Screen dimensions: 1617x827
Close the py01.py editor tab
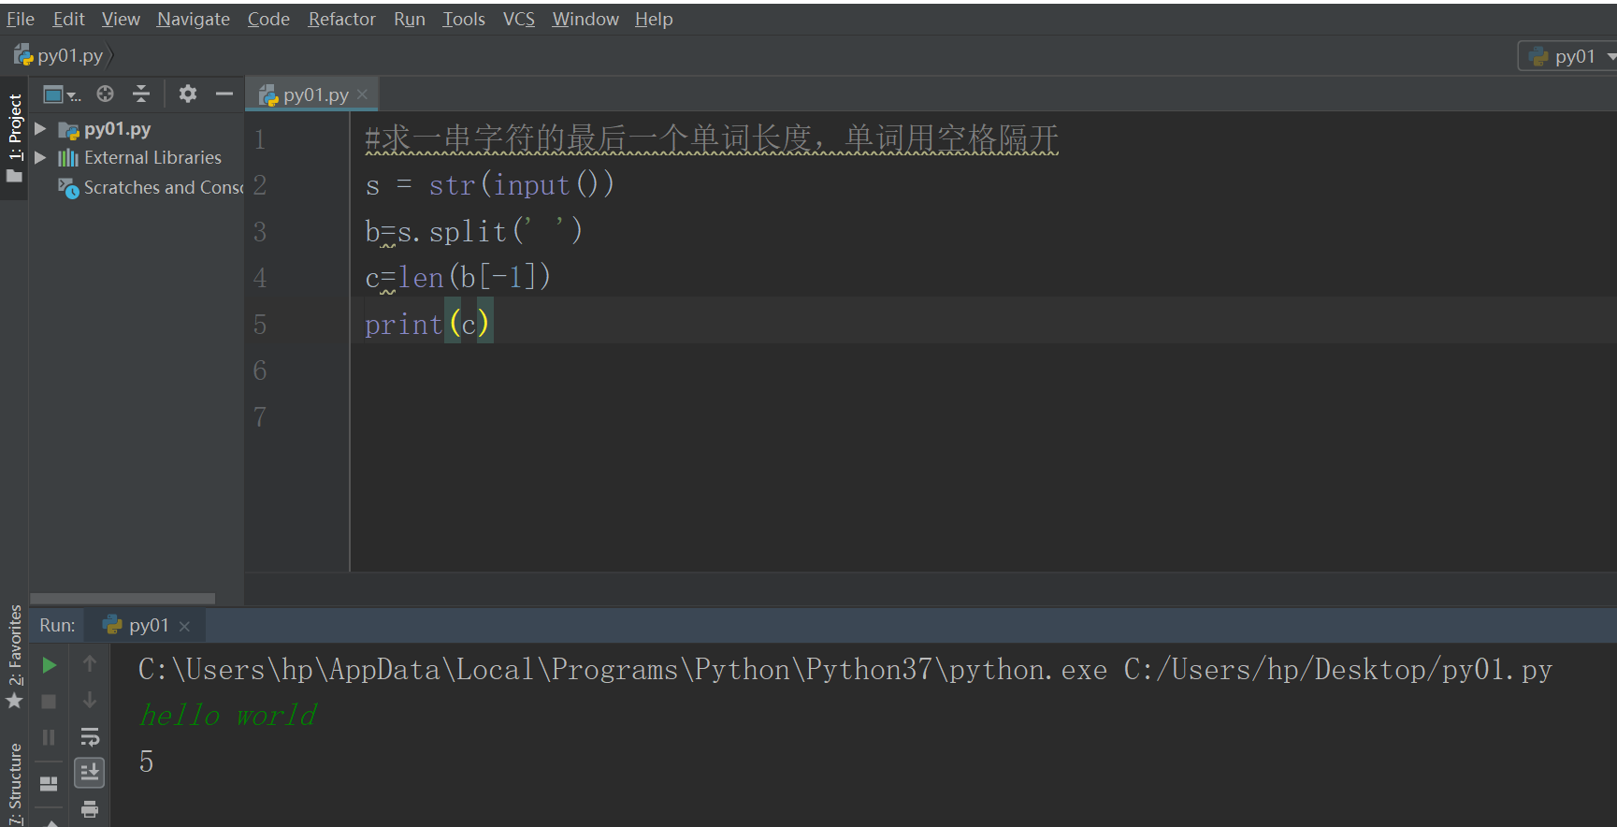tap(363, 94)
